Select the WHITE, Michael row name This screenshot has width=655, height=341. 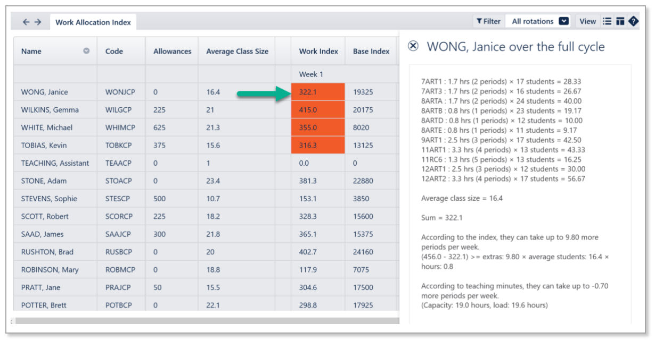click(47, 127)
